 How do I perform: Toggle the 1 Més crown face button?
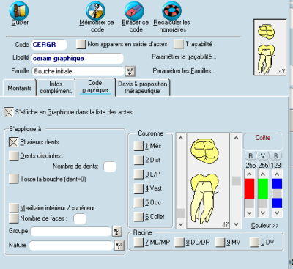coord(138,146)
